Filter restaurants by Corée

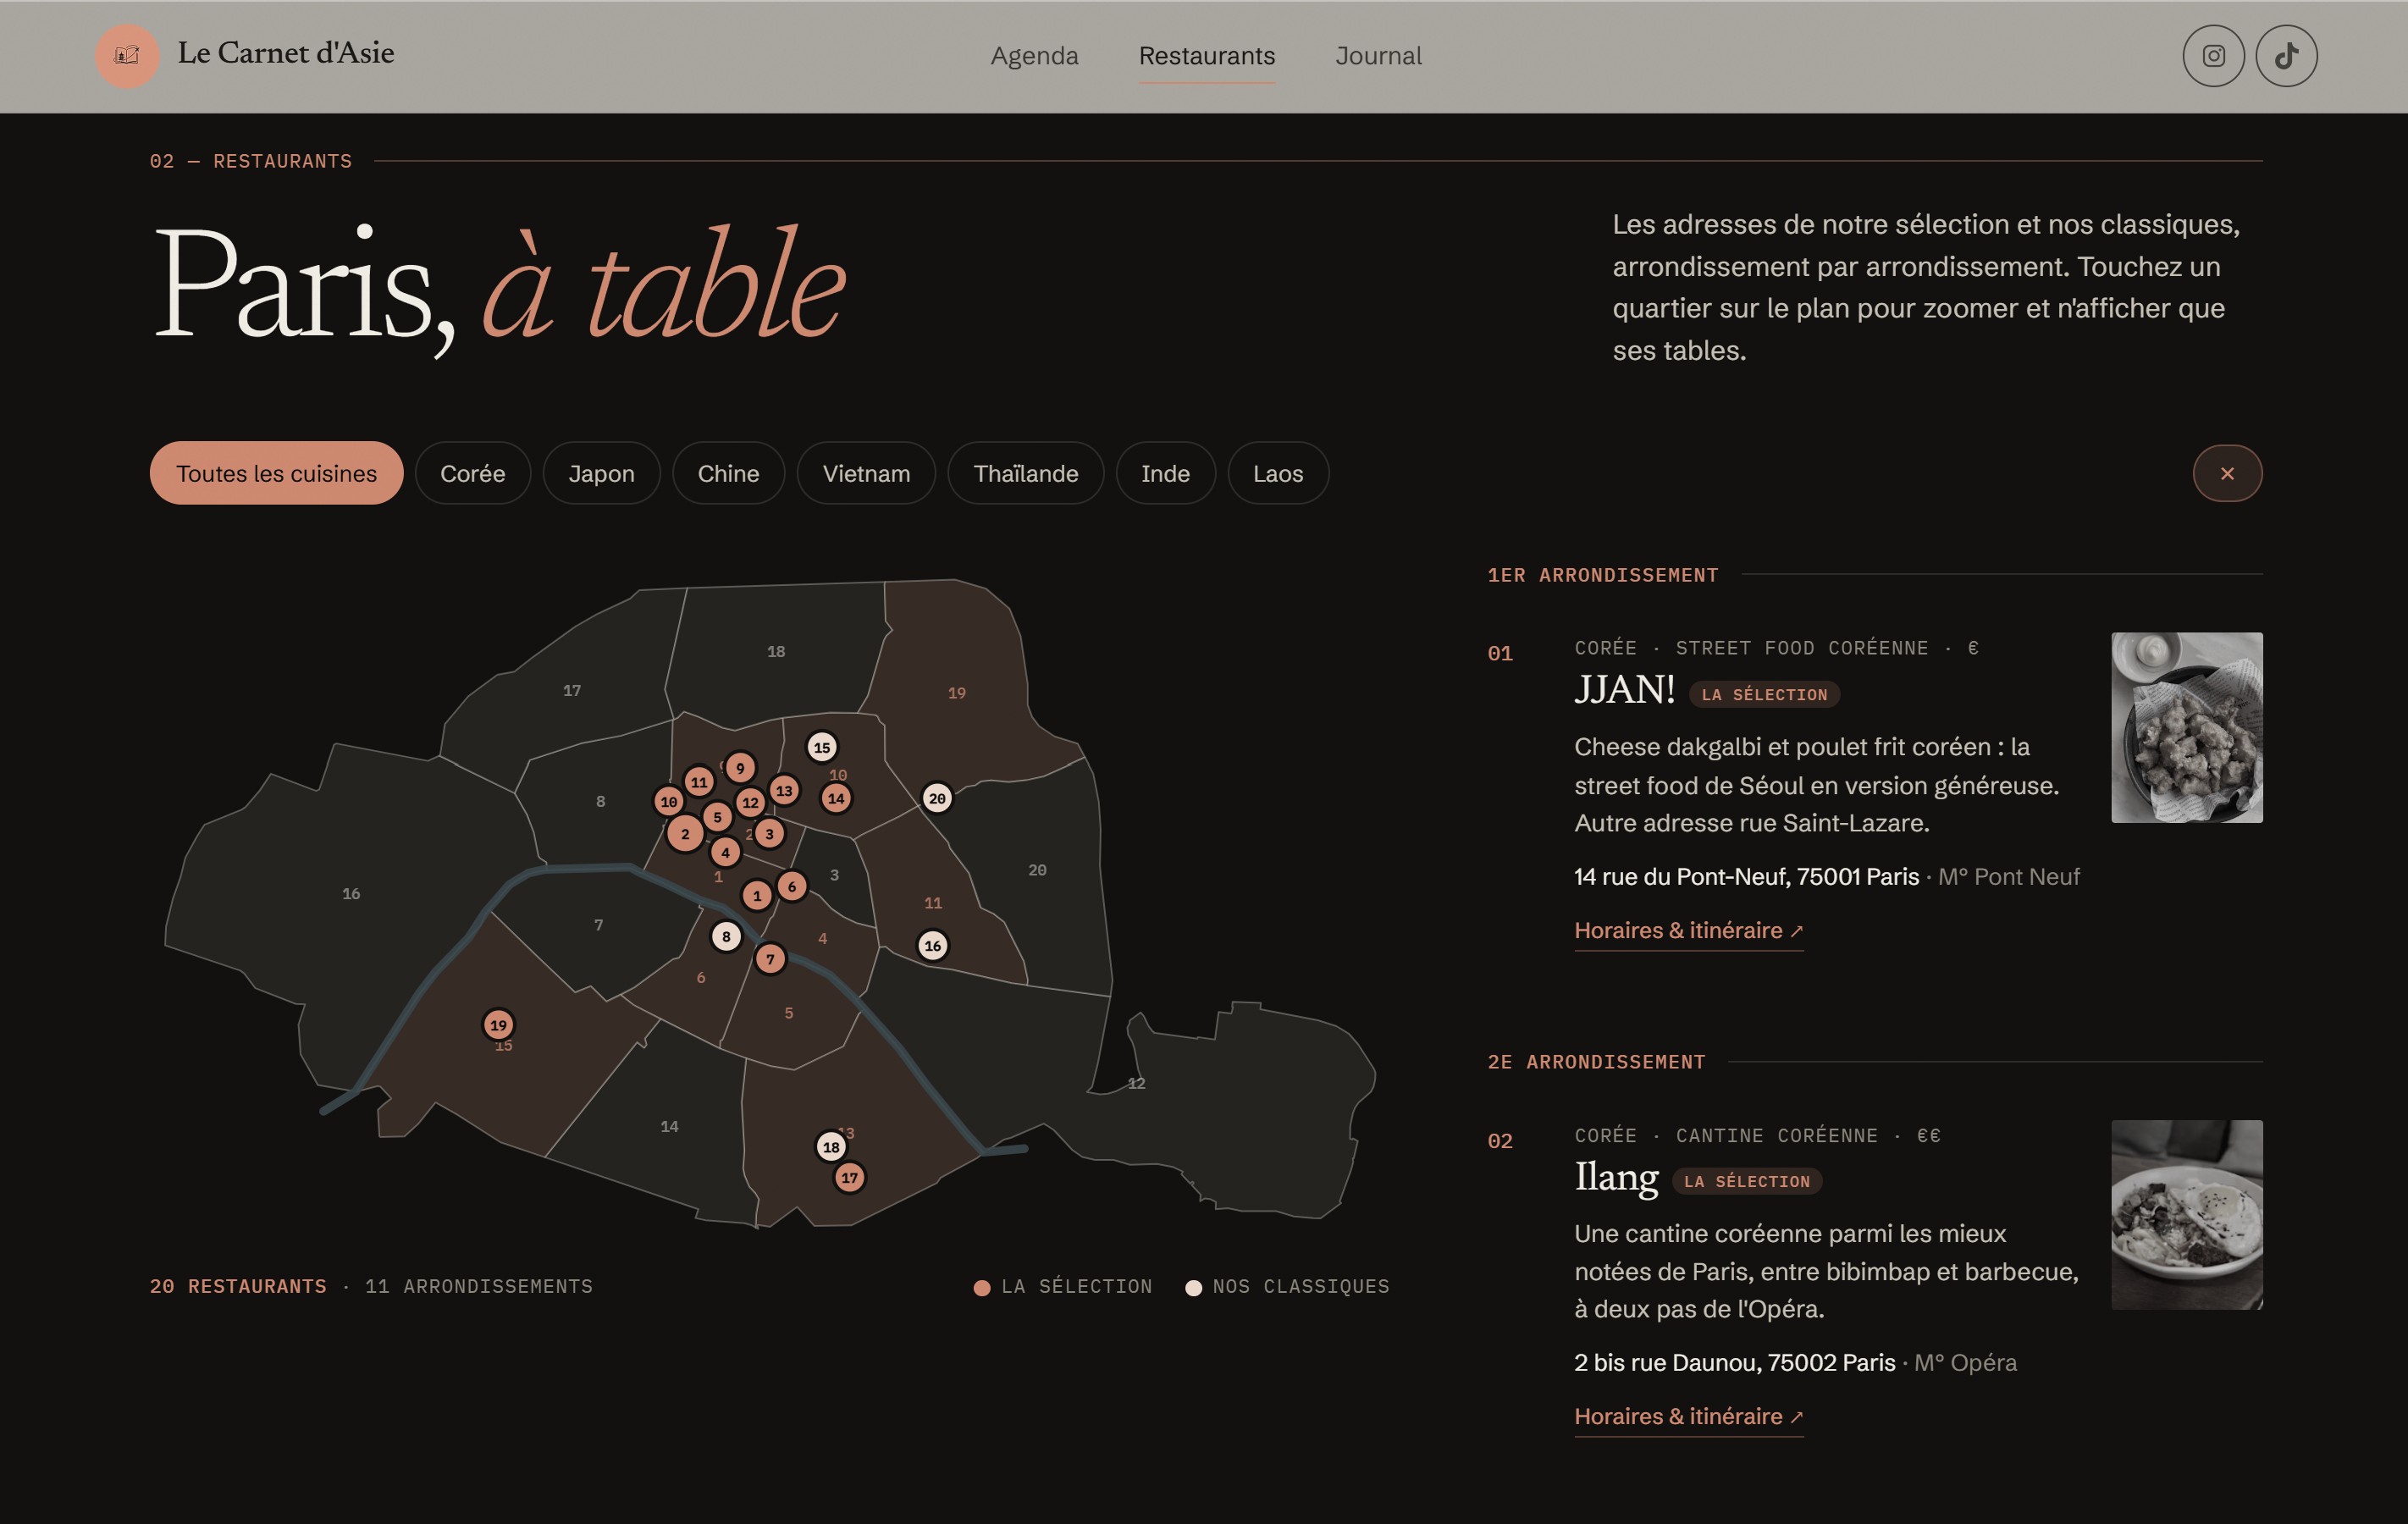[473, 473]
